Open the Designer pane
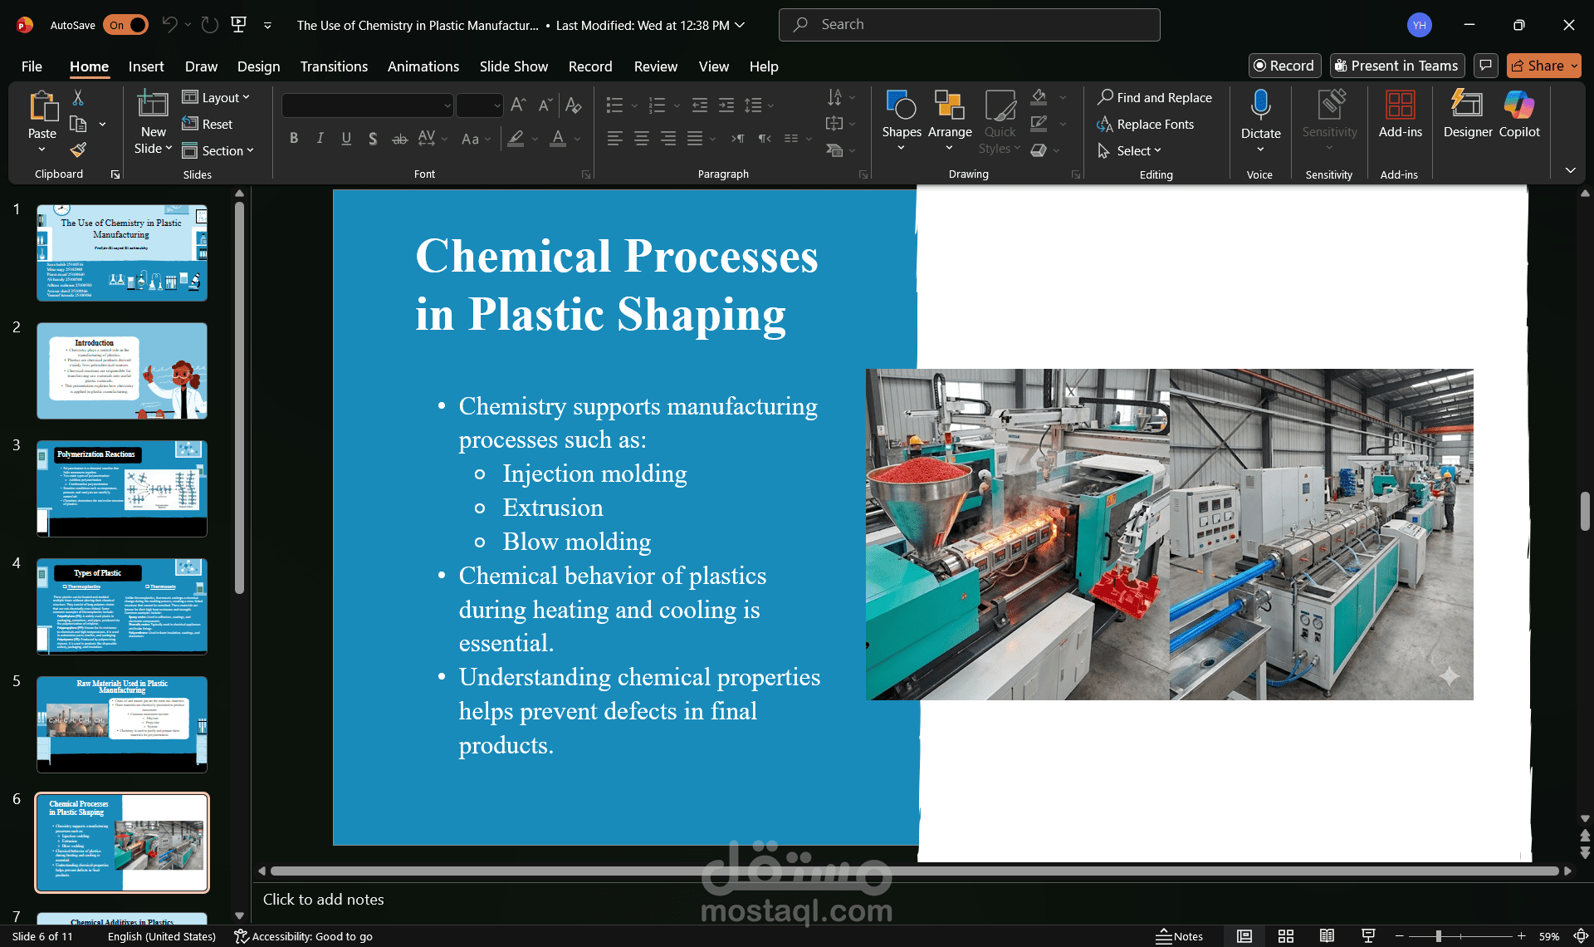Image resolution: width=1594 pixels, height=947 pixels. point(1467,115)
